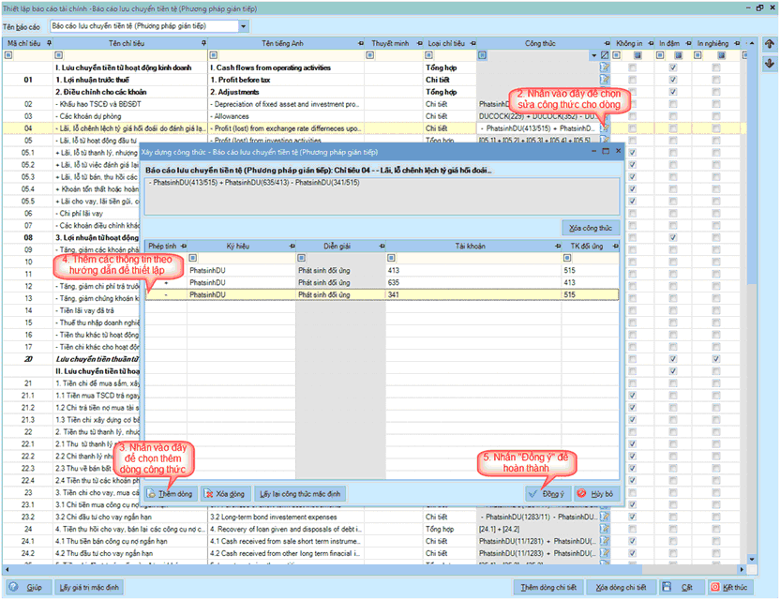Screen dimensions: 780x600
Task: Toggle Không in checkbox for row 21.1
Action: (632, 396)
